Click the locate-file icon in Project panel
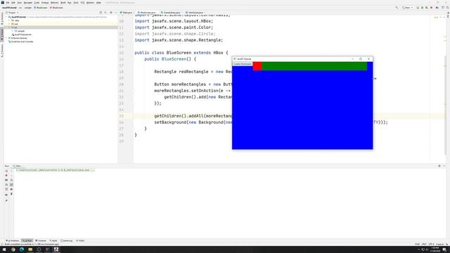Screen dimensions: 450x253 pyautogui.click(x=101, y=13)
